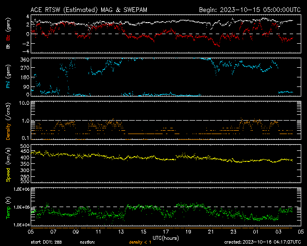This screenshot has height=246, width=307.
Task: Click the 'caution:' label at bottom
Action: (87, 242)
